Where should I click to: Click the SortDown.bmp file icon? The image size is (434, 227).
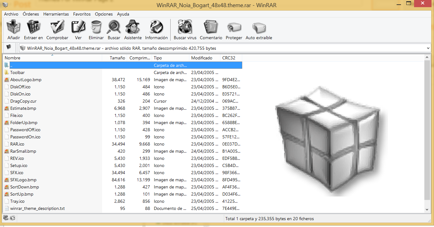[7, 187]
